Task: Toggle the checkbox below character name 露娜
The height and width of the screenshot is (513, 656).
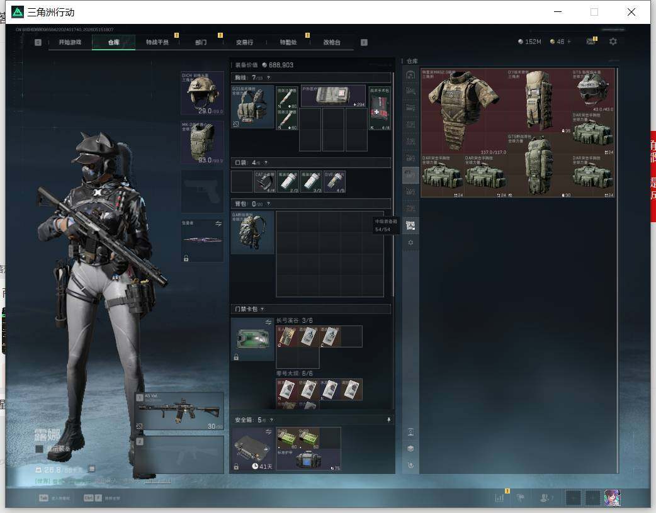Action: click(39, 449)
